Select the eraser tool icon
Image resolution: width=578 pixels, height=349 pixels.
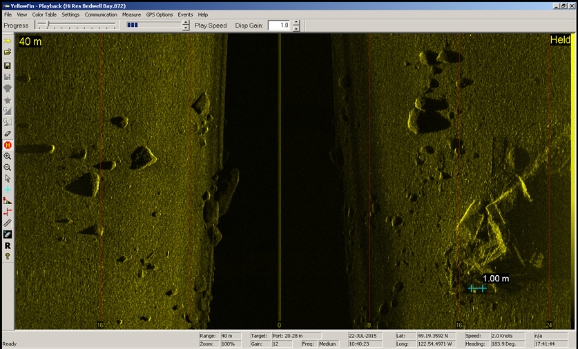coord(8,134)
